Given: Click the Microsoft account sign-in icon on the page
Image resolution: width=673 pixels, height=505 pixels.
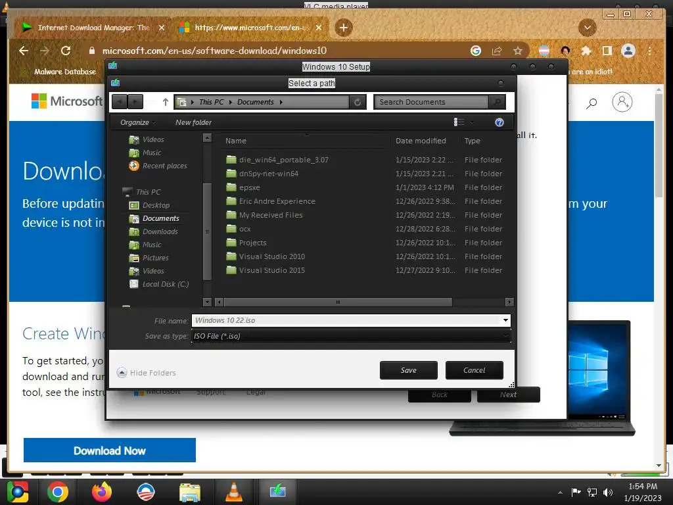Looking at the screenshot, I should coord(622,102).
